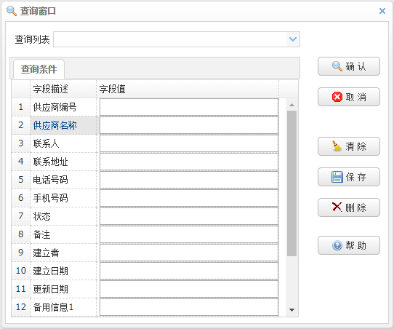
Task: Click the 删除 (delete) X button
Action: click(349, 207)
